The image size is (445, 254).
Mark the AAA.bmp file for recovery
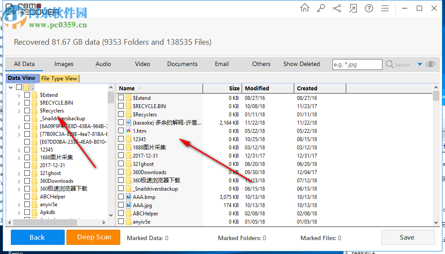(x=121, y=197)
